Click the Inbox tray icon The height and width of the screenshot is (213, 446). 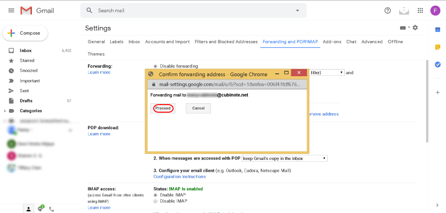pos(11,51)
